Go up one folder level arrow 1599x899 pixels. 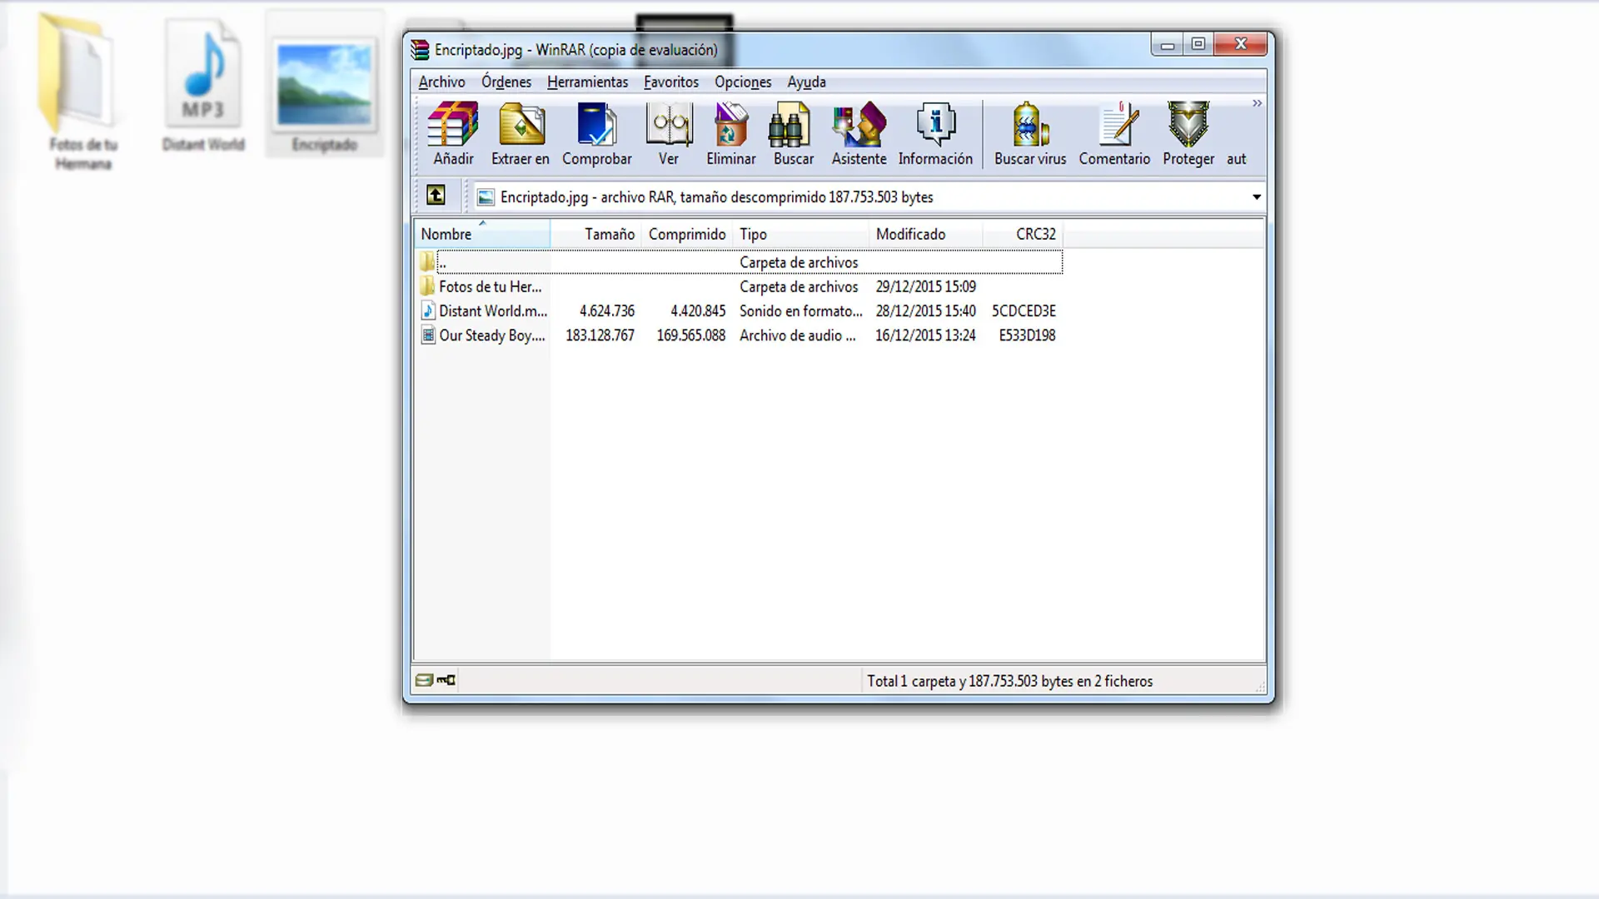(436, 196)
